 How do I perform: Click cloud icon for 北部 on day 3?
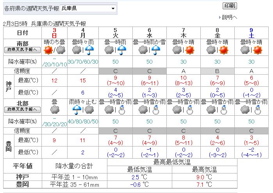pos(55,110)
